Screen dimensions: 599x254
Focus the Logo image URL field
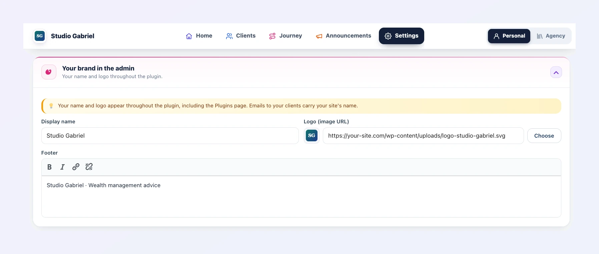click(423, 136)
